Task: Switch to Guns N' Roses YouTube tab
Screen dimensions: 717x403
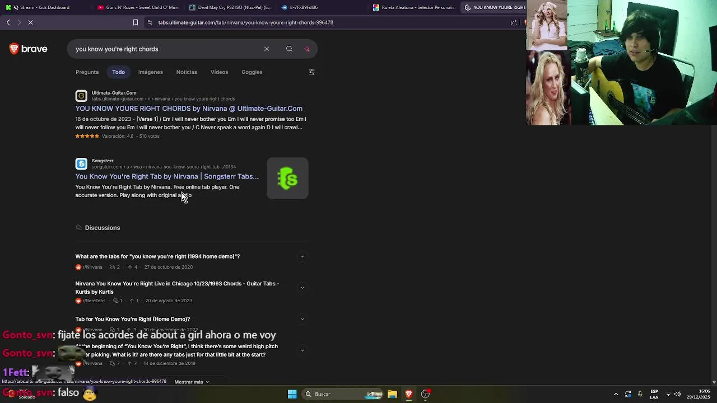Action: [138, 7]
